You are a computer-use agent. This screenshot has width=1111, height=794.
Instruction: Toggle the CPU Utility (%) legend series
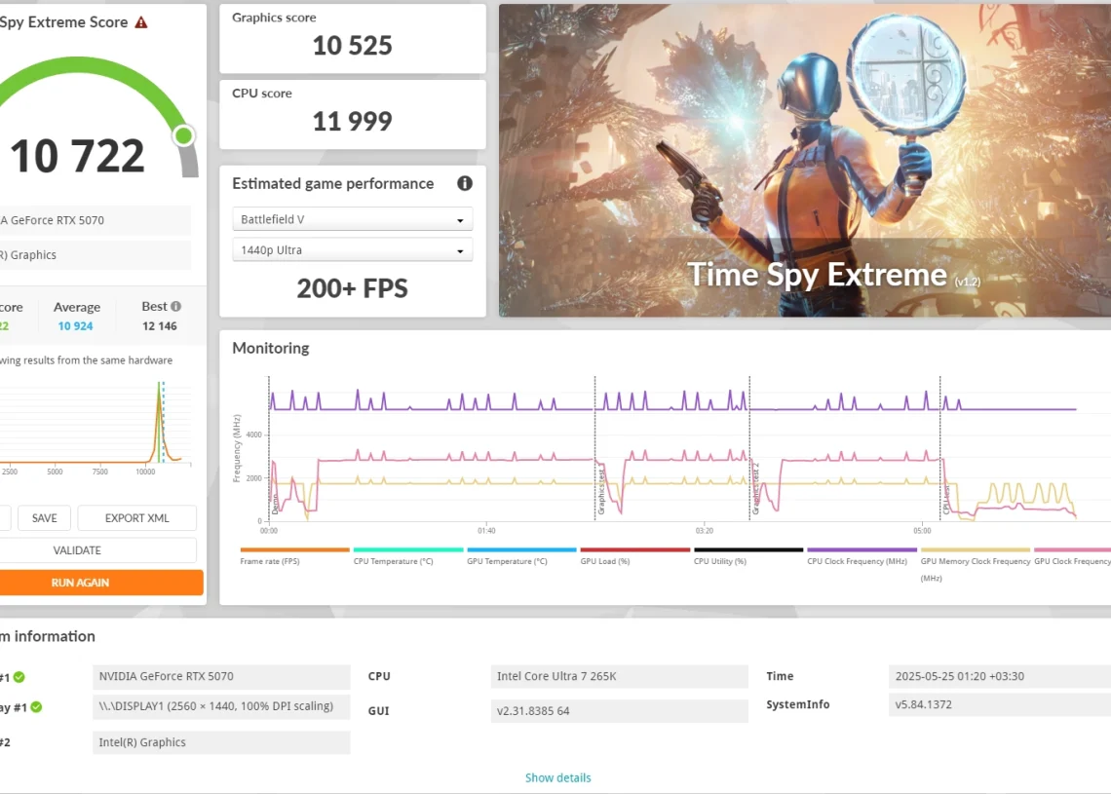point(748,556)
